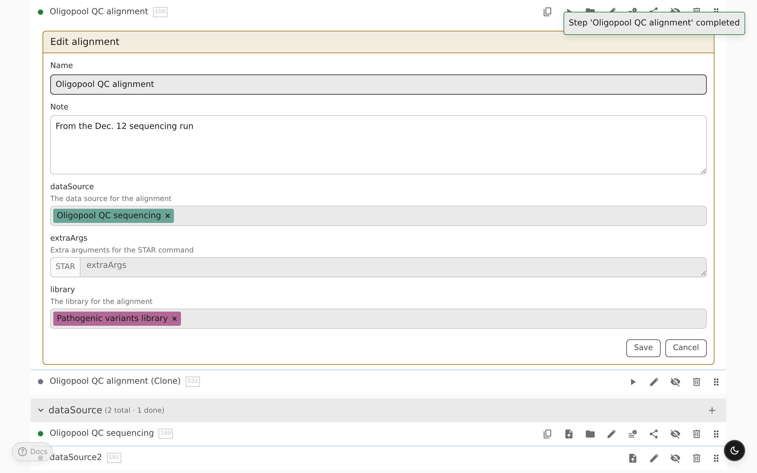Click the 190 ID badge
Image resolution: width=757 pixels, height=473 pixels.
click(166, 434)
